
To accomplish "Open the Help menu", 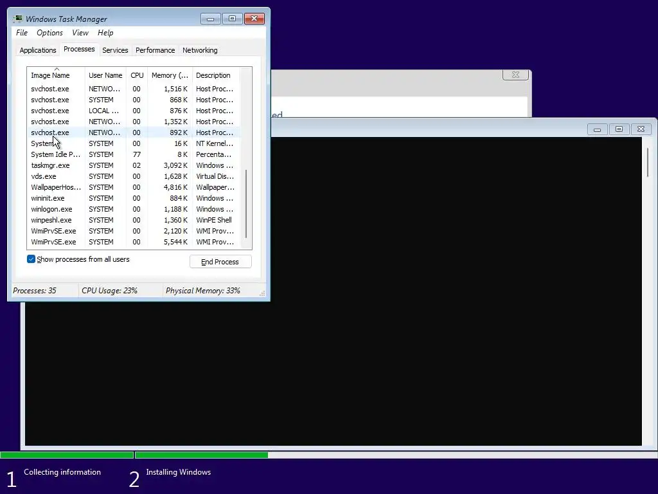I will click(105, 33).
